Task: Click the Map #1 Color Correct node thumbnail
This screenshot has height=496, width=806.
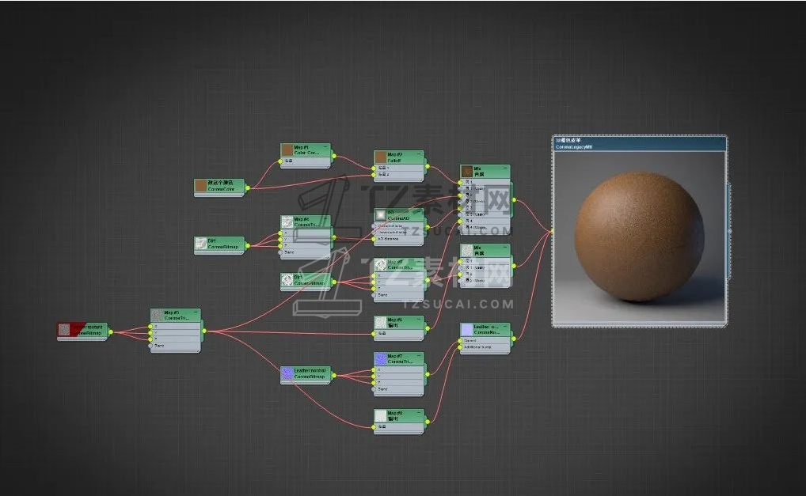Action: 287,150
